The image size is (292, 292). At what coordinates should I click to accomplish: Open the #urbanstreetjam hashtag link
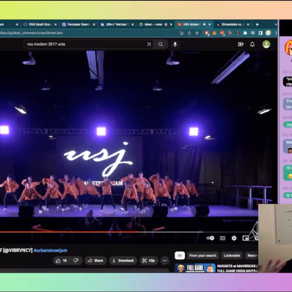point(50,251)
